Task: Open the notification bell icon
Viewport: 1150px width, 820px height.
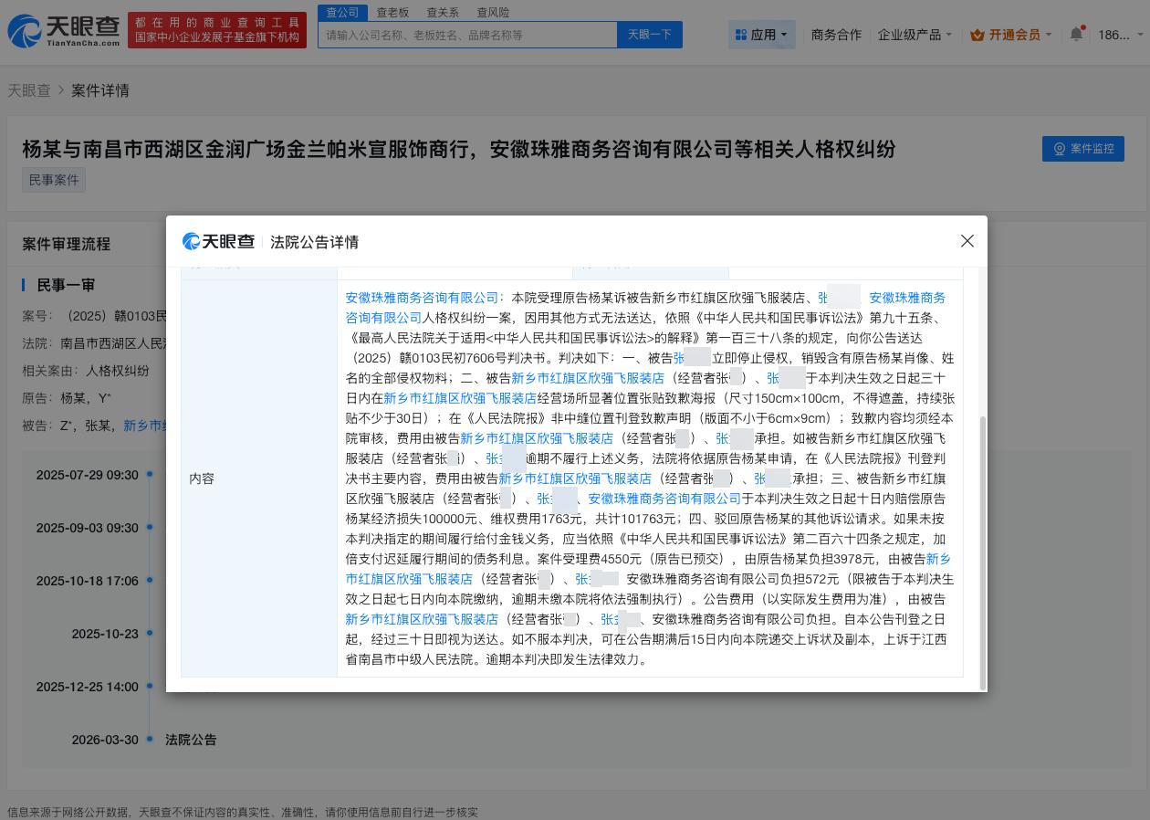Action: 1075,34
